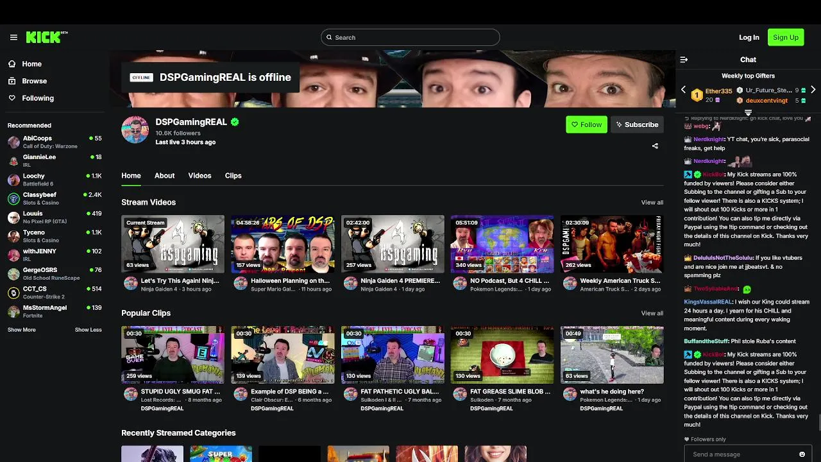The width and height of the screenshot is (821, 462).
Task: Click the Browse sidebar icon
Action: pyautogui.click(x=12, y=81)
